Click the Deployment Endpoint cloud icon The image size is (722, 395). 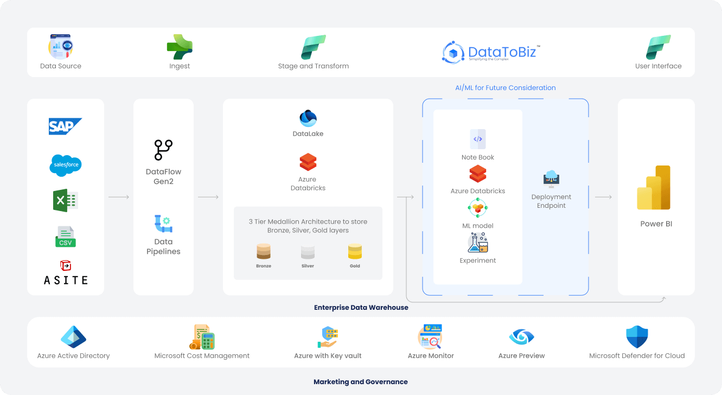click(551, 179)
